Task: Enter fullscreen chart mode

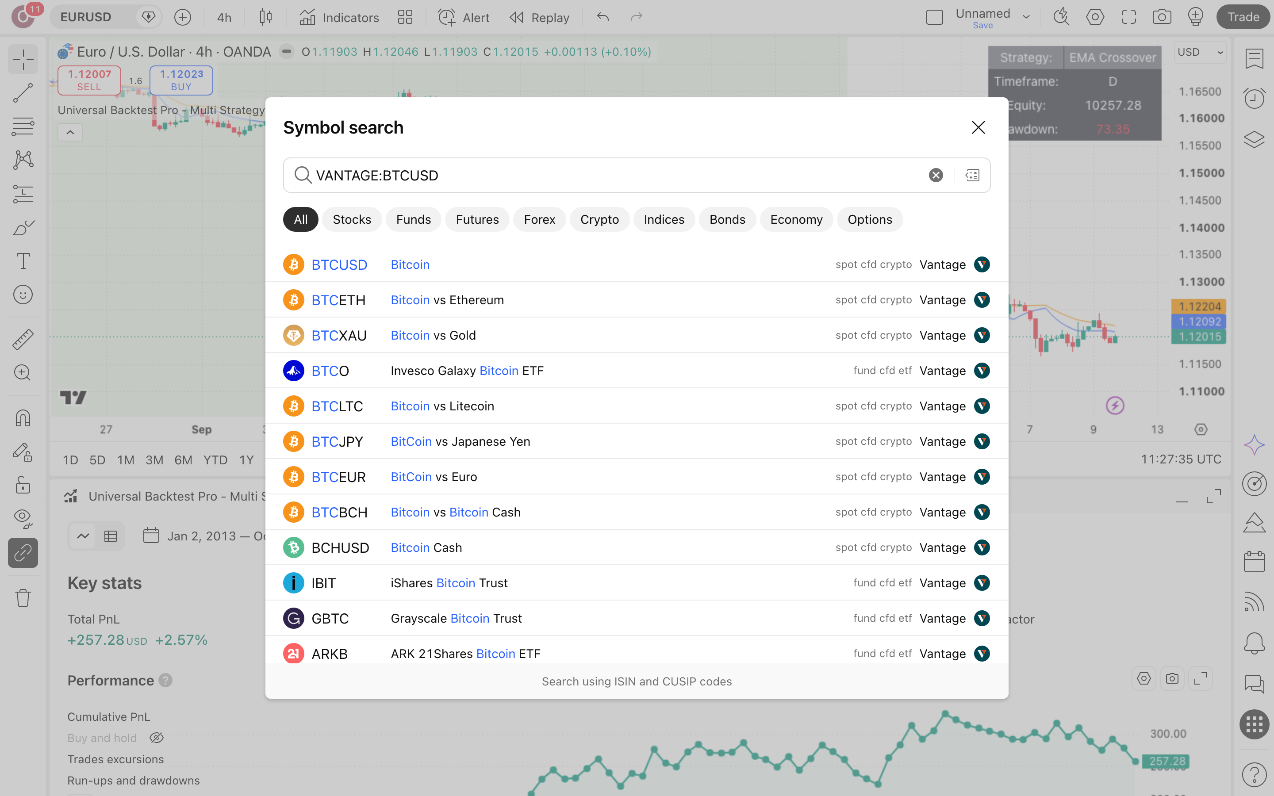Action: [1129, 17]
